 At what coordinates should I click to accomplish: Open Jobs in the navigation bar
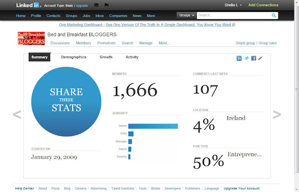point(86,16)
